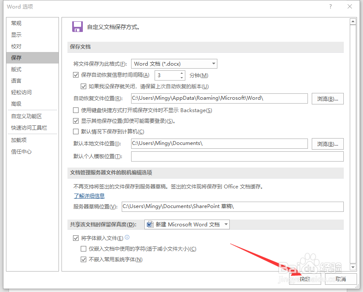363x292 pixels.
Task: Select 保存 category
Action: [32, 58]
